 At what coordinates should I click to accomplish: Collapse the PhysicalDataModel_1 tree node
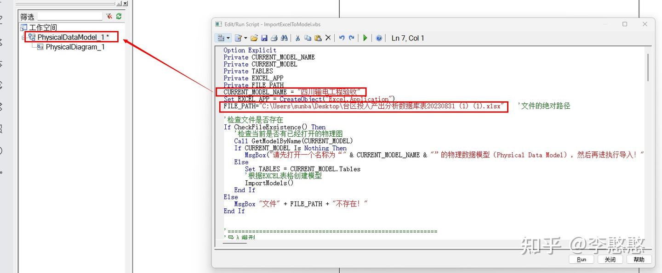coord(23,38)
